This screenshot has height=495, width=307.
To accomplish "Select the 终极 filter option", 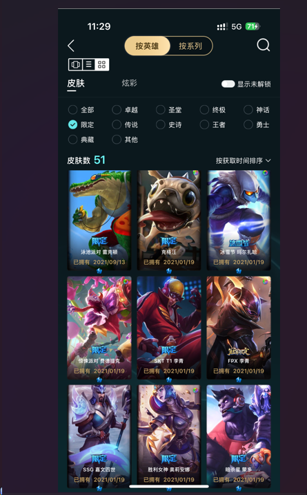I will (213, 110).
